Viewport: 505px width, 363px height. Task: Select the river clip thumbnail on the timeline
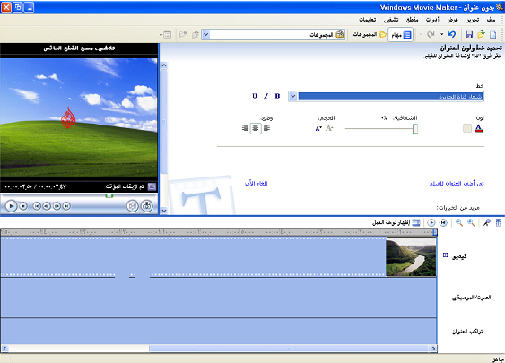[x=412, y=257]
